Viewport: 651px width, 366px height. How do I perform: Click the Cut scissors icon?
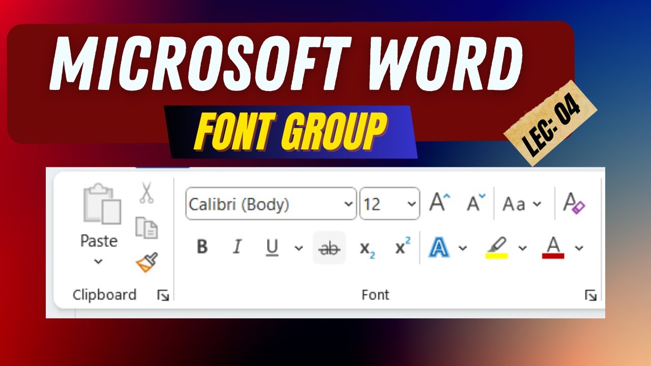click(146, 193)
